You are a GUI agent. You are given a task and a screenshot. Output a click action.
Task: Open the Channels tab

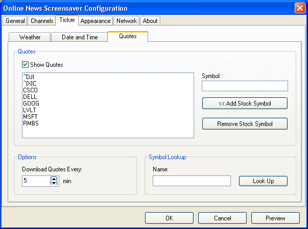41,21
